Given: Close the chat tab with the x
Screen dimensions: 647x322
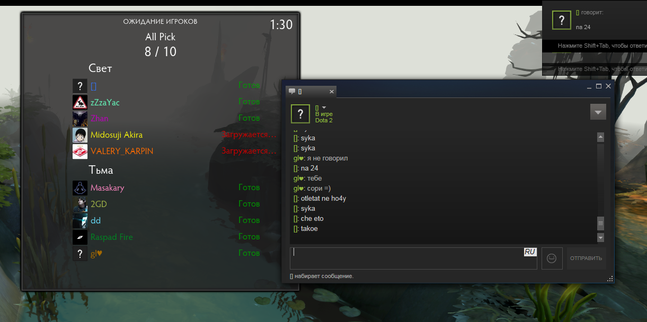Looking at the screenshot, I should [x=332, y=92].
